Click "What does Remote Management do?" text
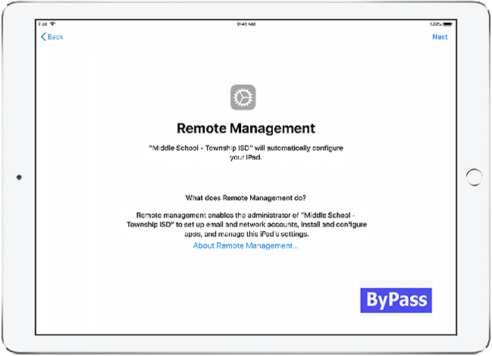 coord(246,198)
